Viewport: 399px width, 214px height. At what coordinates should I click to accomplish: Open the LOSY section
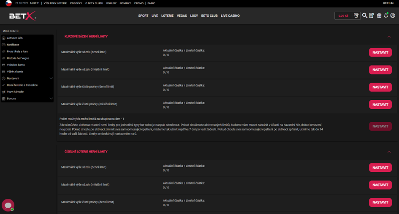pos(194,16)
